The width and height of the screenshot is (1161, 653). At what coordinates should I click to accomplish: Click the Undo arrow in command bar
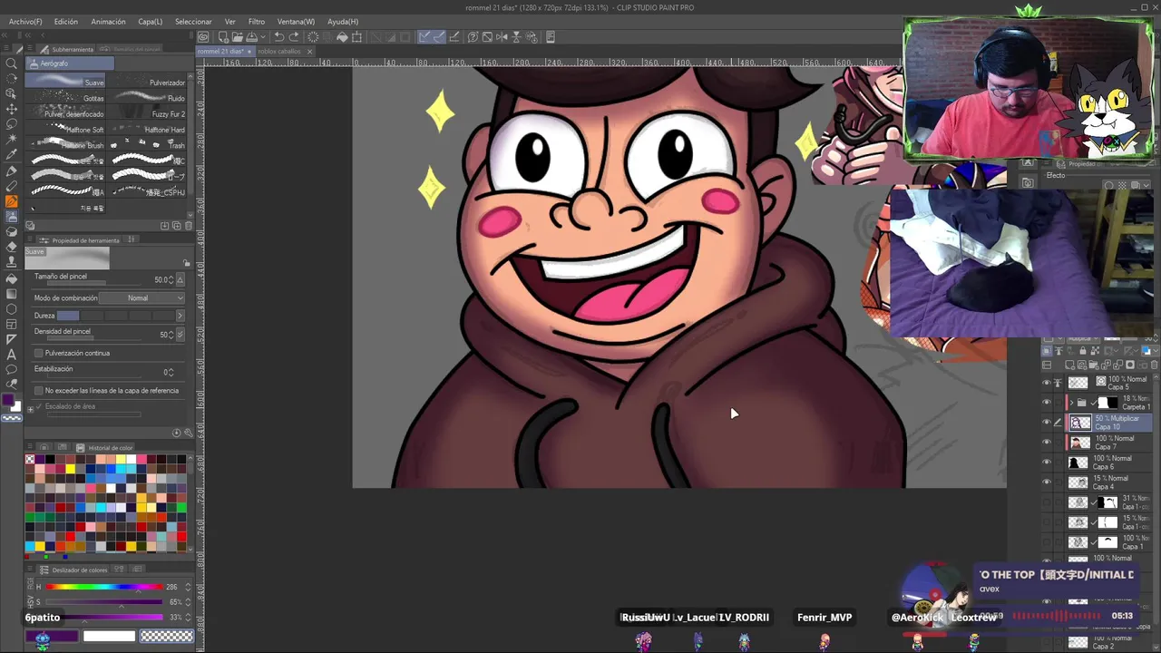click(x=279, y=37)
